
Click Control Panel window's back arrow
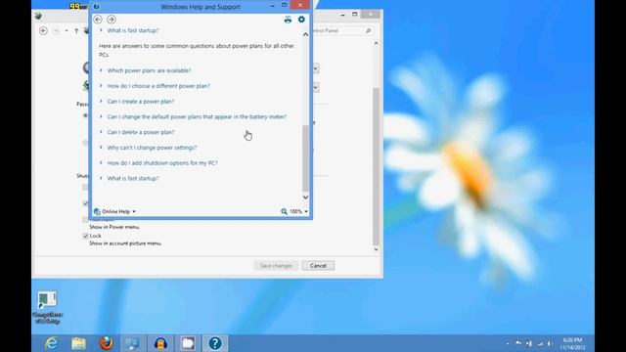coord(43,30)
